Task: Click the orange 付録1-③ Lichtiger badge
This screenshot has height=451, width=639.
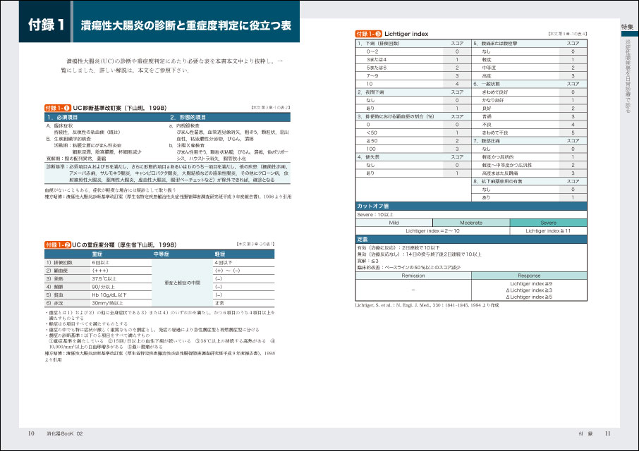Action: [368, 34]
